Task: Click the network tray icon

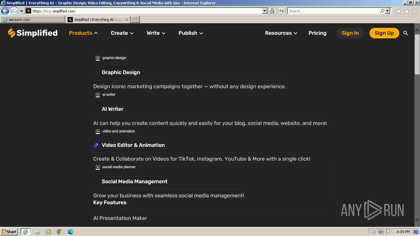Action: coord(381,232)
